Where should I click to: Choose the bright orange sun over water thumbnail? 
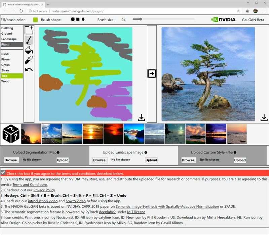coord(93,134)
